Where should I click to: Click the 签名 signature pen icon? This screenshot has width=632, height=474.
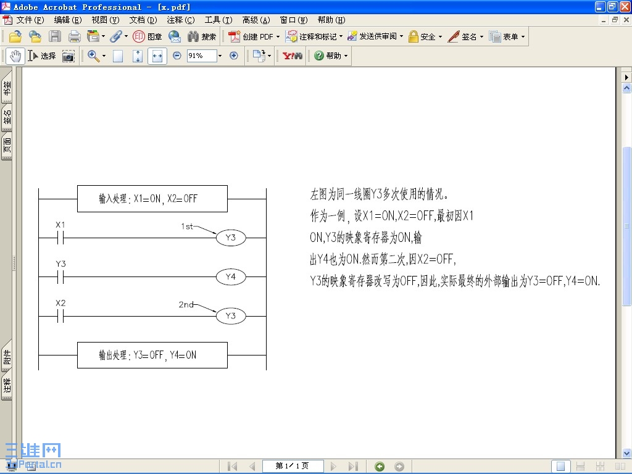click(454, 36)
